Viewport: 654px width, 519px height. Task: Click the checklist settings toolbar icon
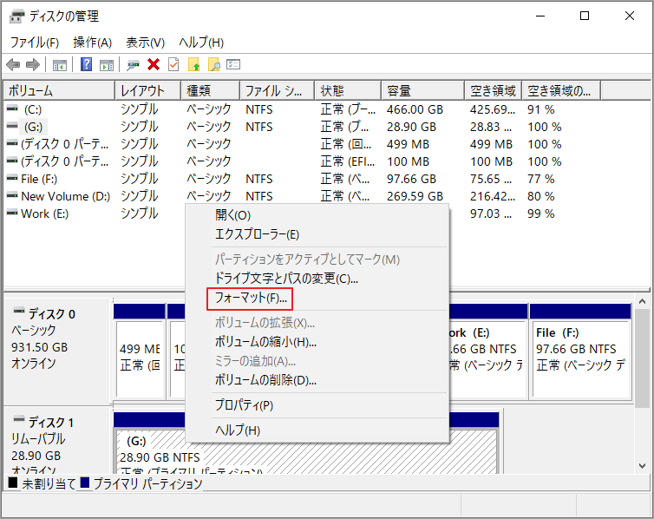(232, 64)
